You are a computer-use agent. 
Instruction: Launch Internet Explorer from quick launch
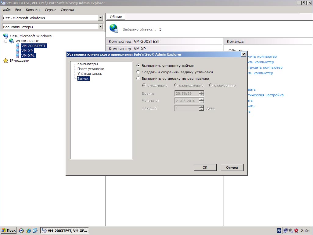pyautogui.click(x=29, y=231)
